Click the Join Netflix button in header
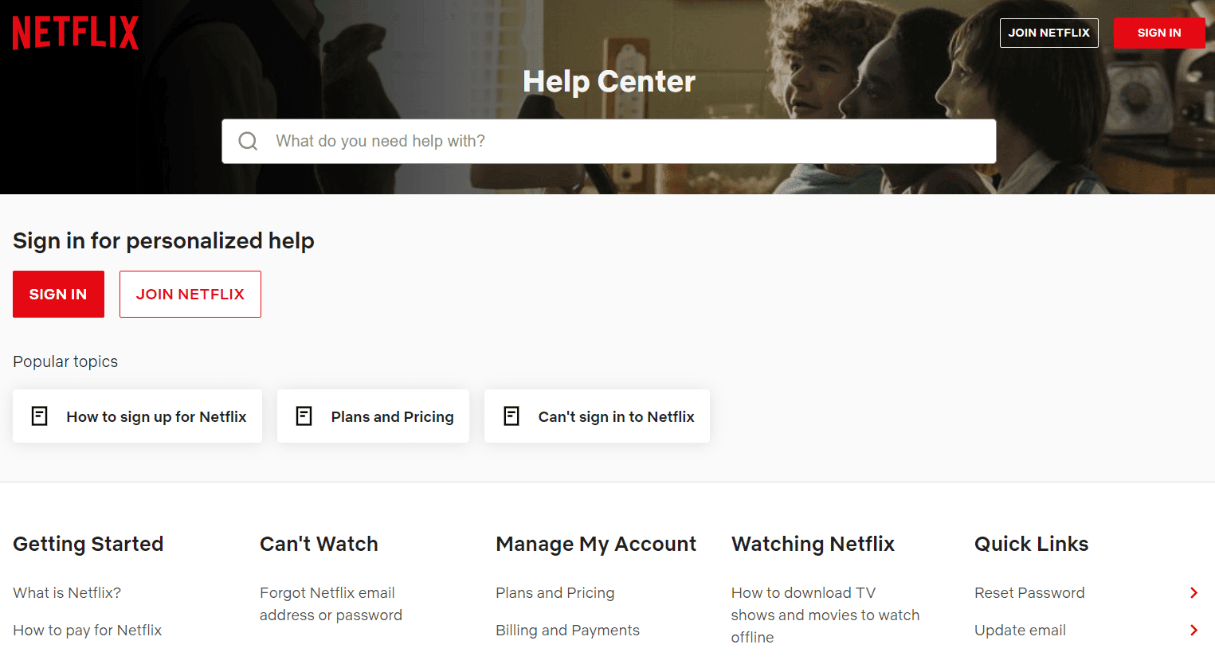 (1048, 33)
